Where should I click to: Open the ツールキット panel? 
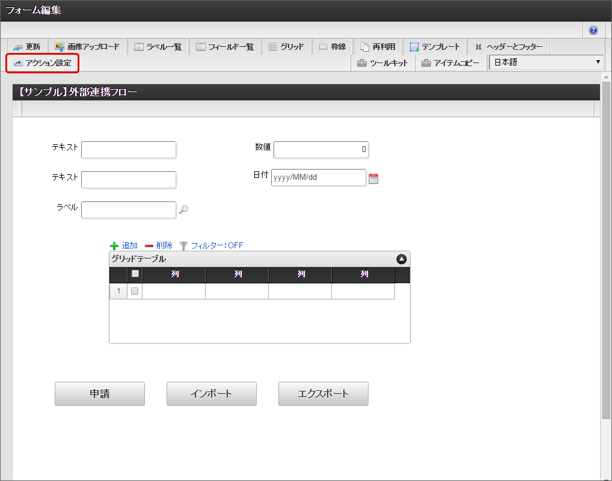pos(382,63)
